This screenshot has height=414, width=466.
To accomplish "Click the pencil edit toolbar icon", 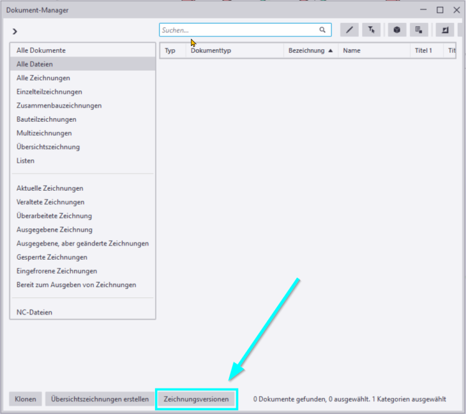I will tap(349, 30).
